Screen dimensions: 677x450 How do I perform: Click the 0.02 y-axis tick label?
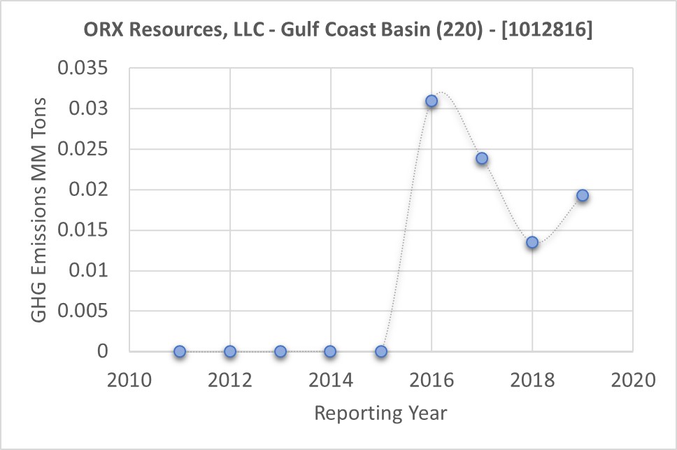(91, 190)
